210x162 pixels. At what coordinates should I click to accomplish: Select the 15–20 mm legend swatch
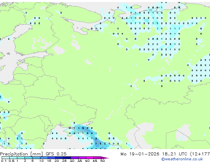click(51, 158)
